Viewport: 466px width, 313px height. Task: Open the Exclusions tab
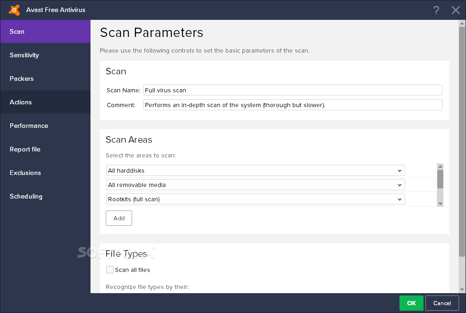point(45,173)
